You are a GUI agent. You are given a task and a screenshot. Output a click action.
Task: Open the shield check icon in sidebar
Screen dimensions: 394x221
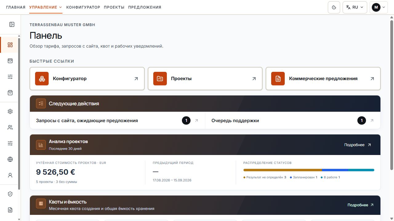10,194
